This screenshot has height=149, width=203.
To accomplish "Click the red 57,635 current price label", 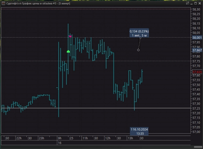I will (x=197, y=72).
